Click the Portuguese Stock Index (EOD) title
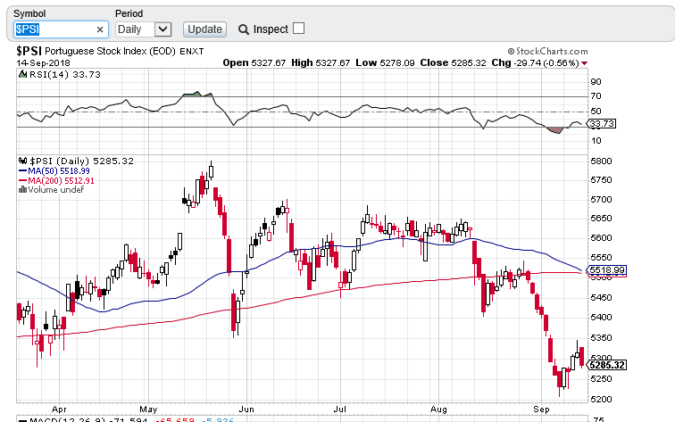Viewport: 675px width, 422px height. click(110, 51)
